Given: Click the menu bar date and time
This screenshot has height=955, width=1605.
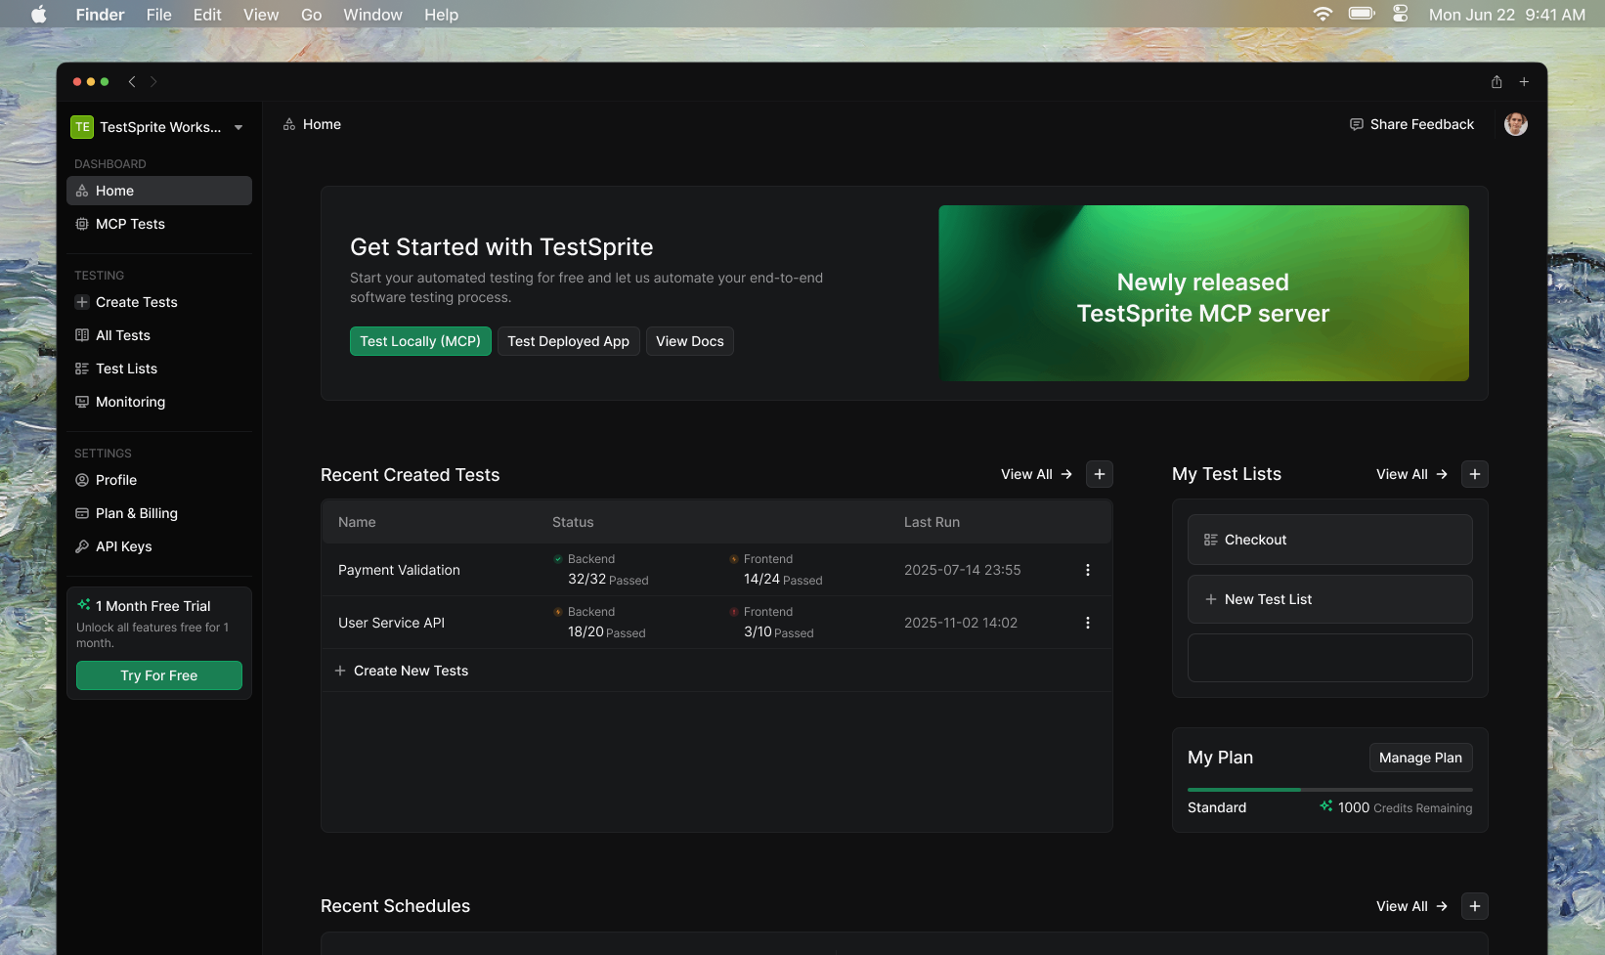Looking at the screenshot, I should pos(1507,15).
